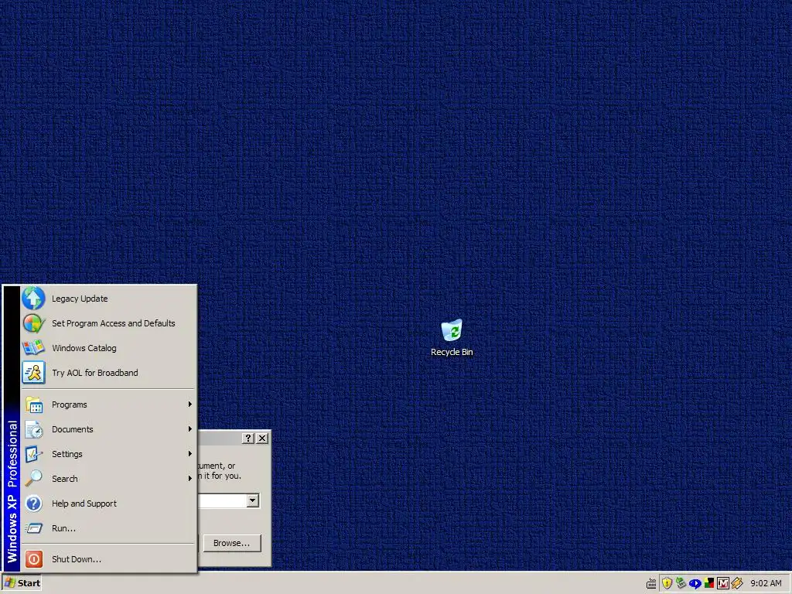Click the orange diamond tray icon
The height and width of the screenshot is (594, 792).
[737, 583]
